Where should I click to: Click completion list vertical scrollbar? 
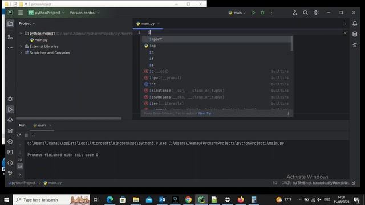tap(291, 44)
